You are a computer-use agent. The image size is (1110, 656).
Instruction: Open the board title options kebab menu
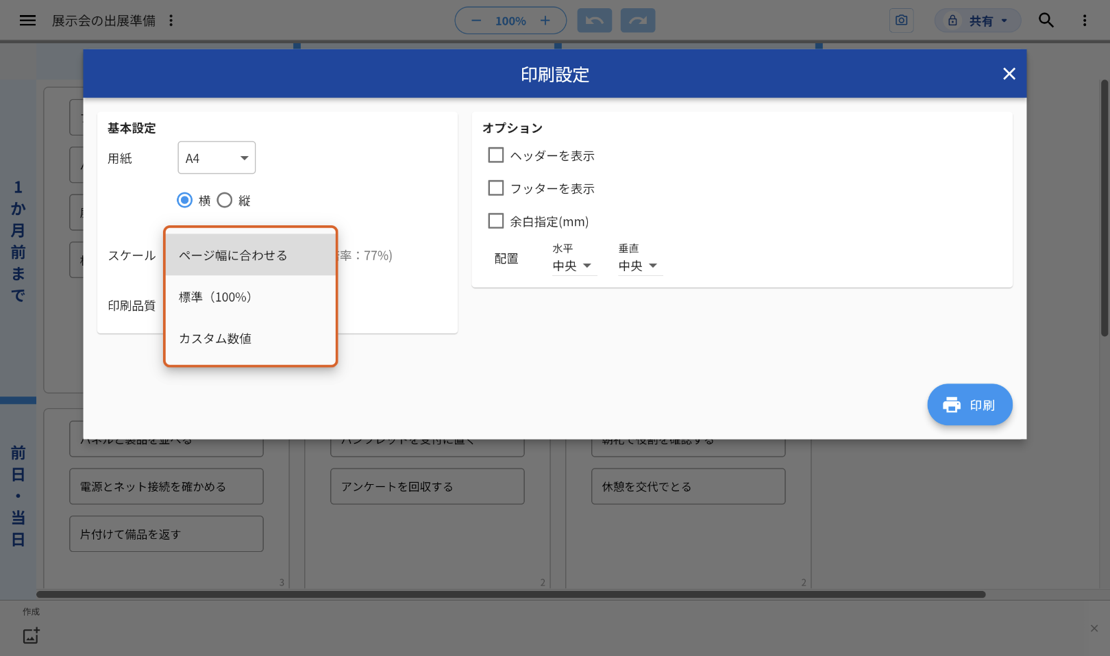(x=171, y=21)
